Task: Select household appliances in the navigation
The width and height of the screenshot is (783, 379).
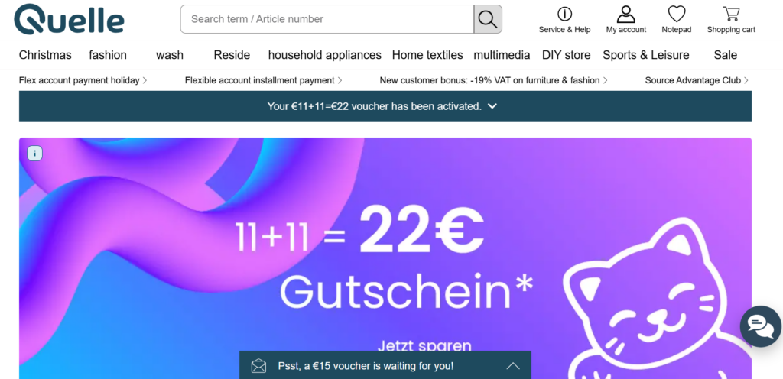Action: tap(324, 55)
